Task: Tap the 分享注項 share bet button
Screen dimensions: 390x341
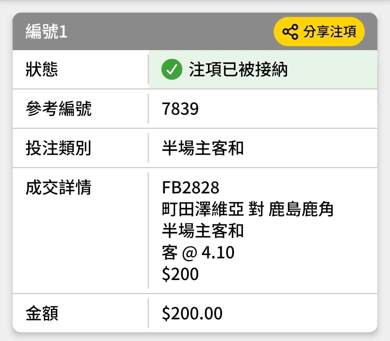Action: click(319, 31)
